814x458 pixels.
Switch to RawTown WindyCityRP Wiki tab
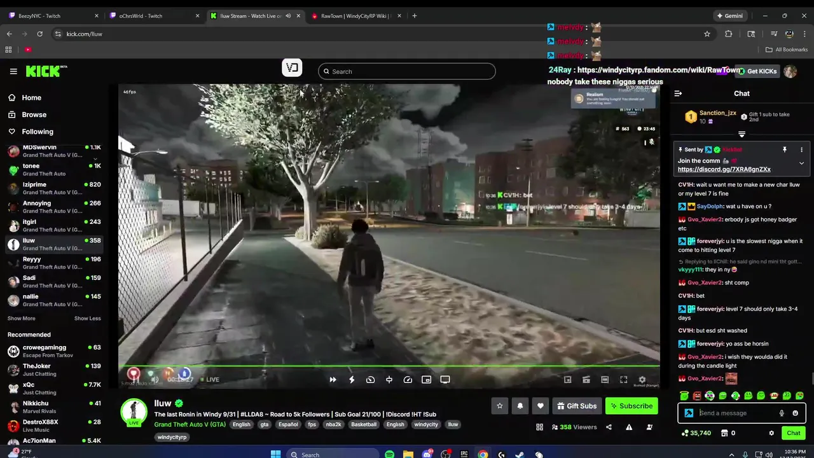[356, 16]
